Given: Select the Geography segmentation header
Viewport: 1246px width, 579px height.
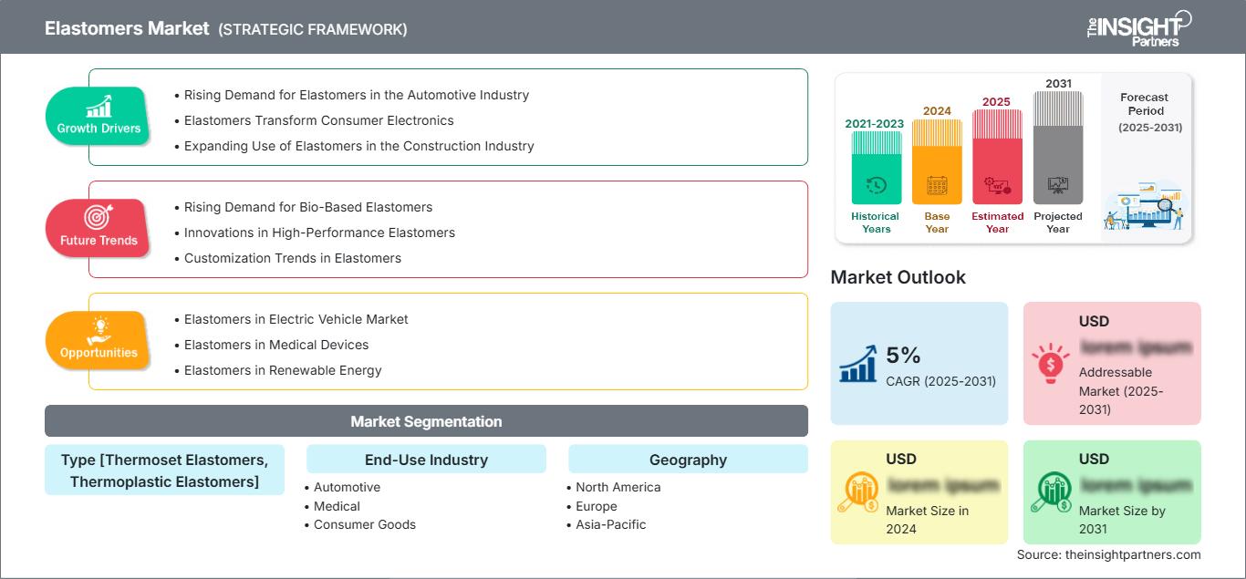Looking at the screenshot, I should [688, 459].
